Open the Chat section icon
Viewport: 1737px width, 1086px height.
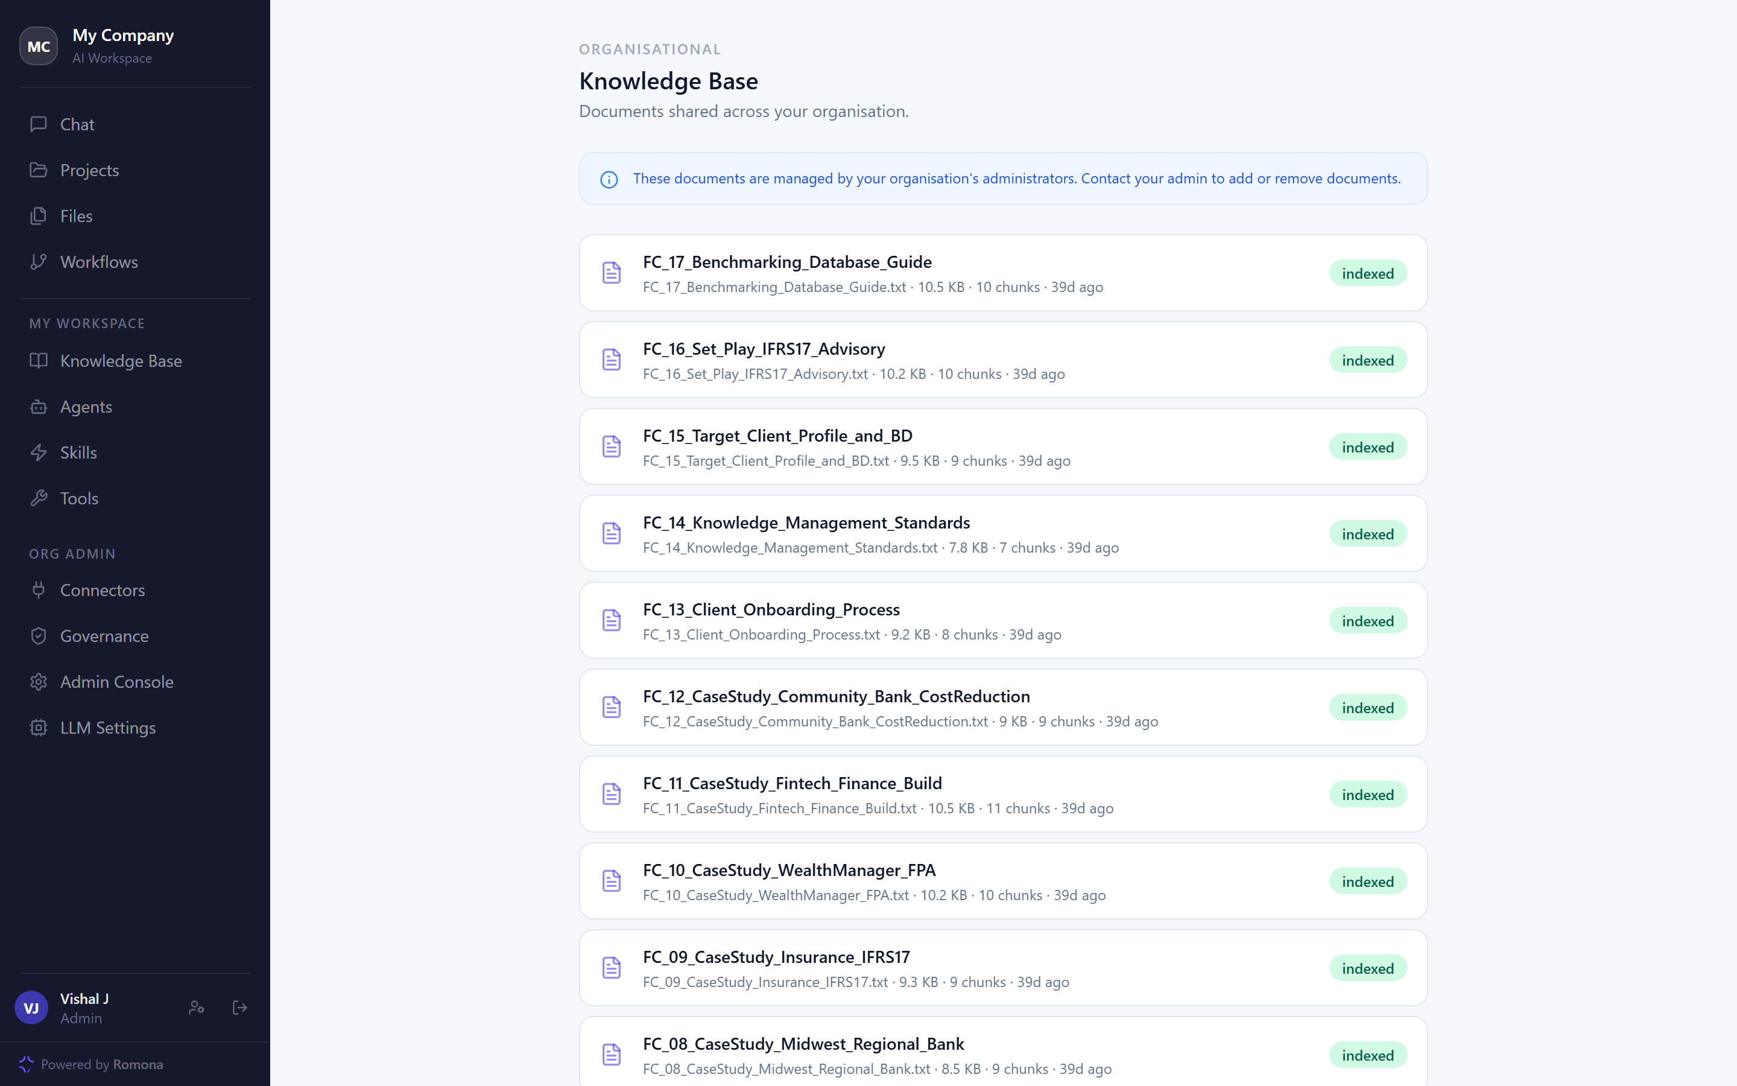[x=39, y=124]
